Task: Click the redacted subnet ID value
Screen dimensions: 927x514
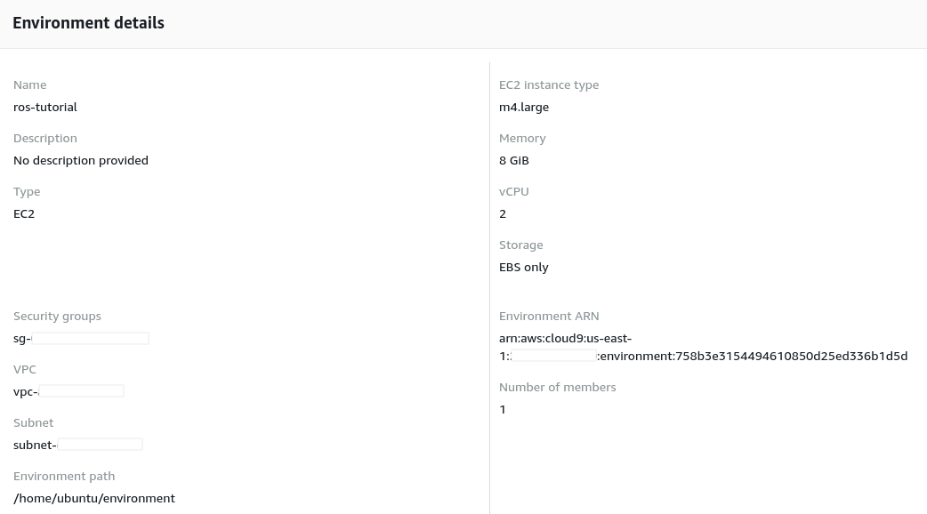Action: click(78, 445)
